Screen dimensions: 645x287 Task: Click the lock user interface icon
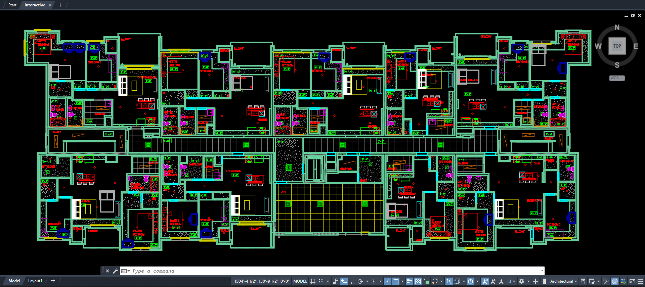592,281
